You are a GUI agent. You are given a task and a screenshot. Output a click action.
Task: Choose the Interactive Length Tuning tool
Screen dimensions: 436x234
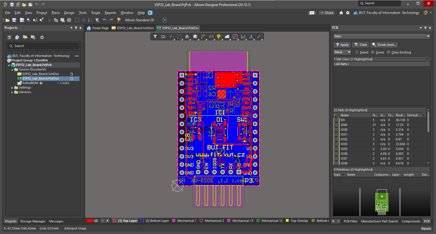pyautogui.click(x=211, y=37)
